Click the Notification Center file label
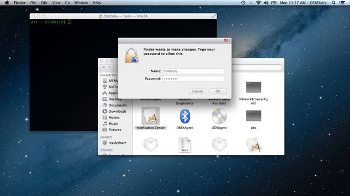 click(150, 128)
